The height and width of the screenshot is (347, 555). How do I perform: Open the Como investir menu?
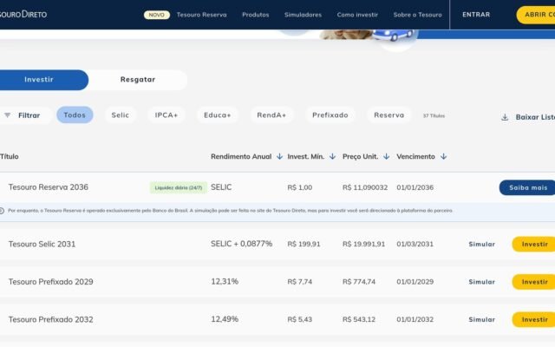tap(357, 15)
